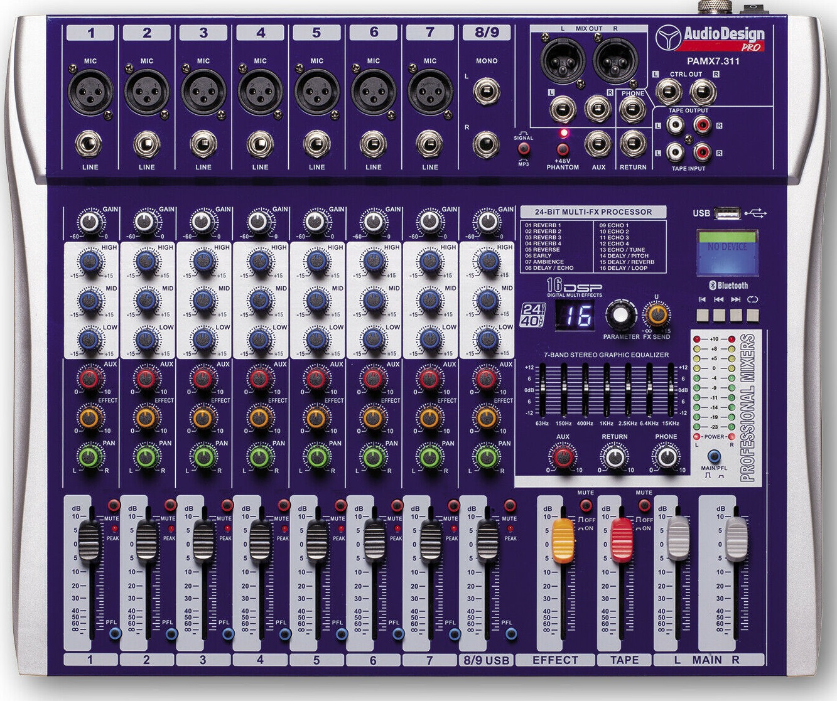Toggle the SIGNAL/MP3 source switch

[x=522, y=149]
